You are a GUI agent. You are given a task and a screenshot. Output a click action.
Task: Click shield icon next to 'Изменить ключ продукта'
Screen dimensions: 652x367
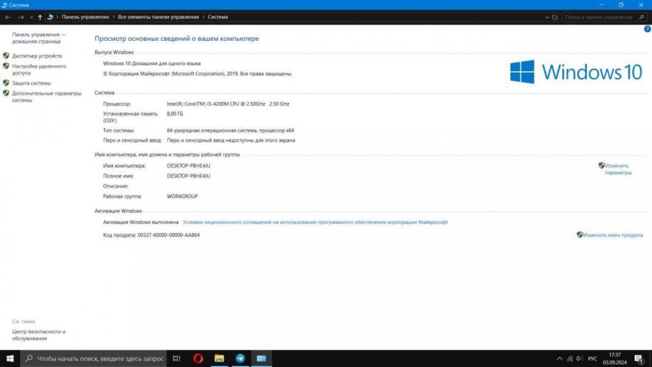click(x=580, y=234)
